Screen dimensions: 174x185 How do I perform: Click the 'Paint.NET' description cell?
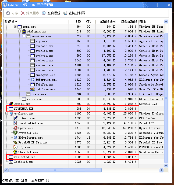click(146, 123)
